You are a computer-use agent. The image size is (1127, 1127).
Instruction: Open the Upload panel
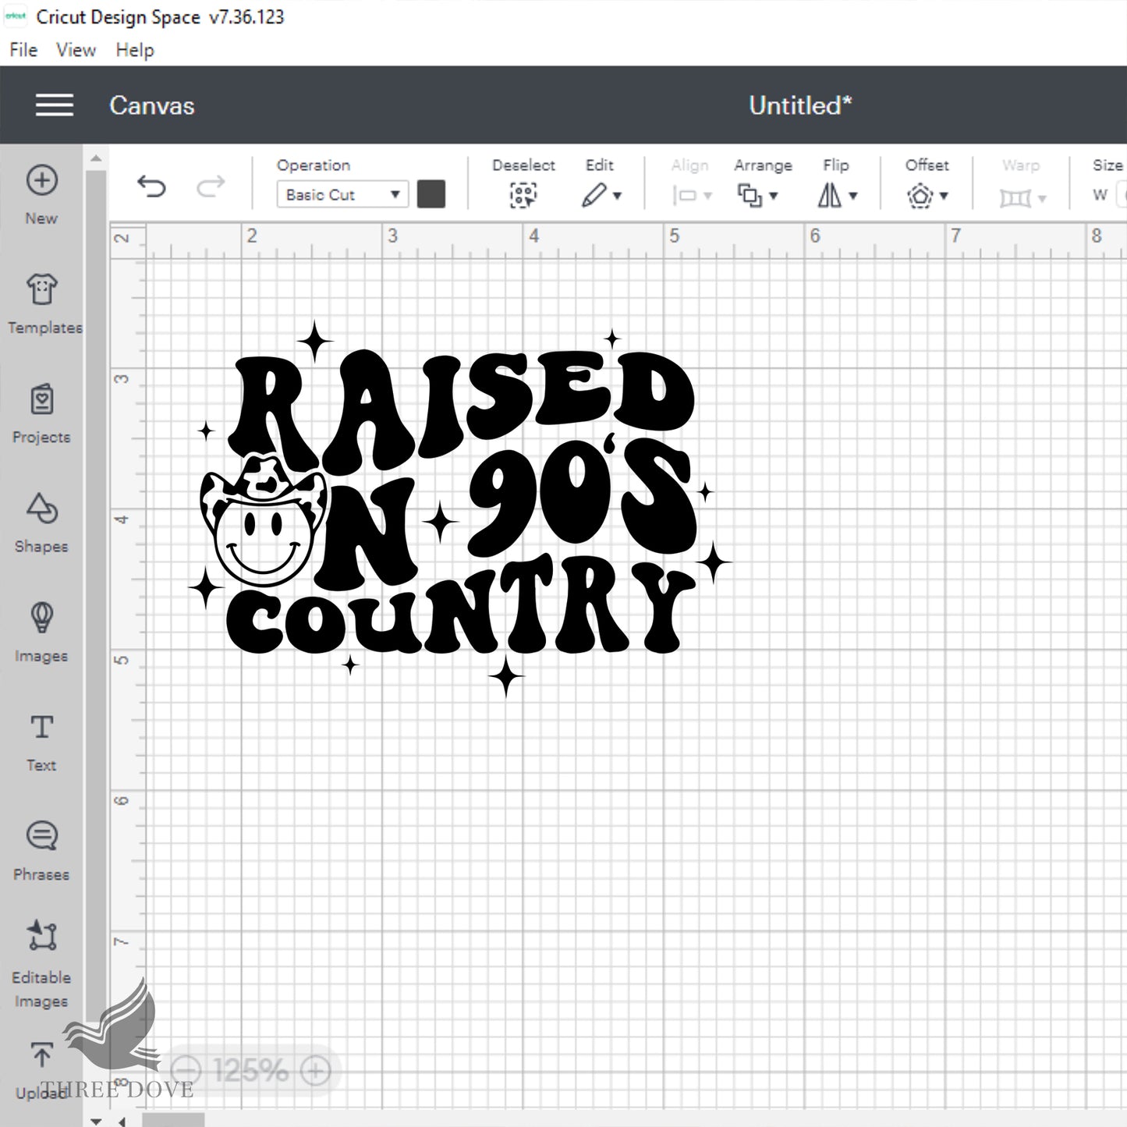click(41, 1070)
